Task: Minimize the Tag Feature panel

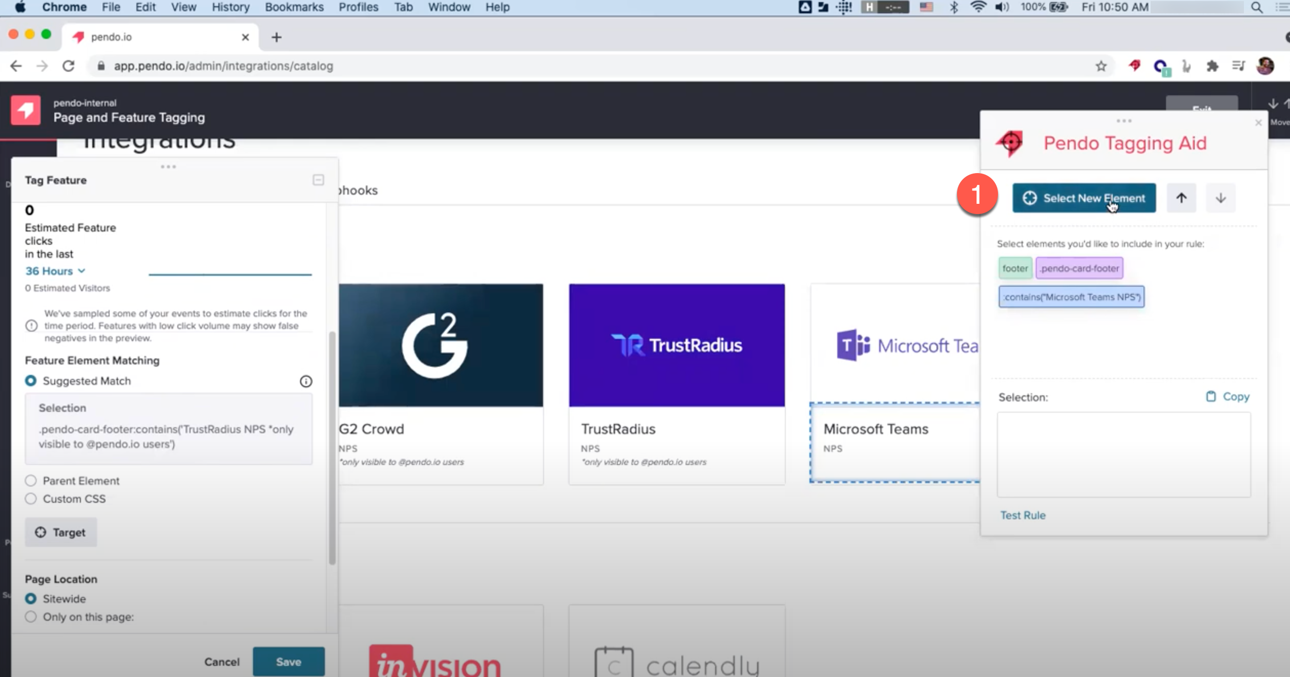Action: coord(318,180)
